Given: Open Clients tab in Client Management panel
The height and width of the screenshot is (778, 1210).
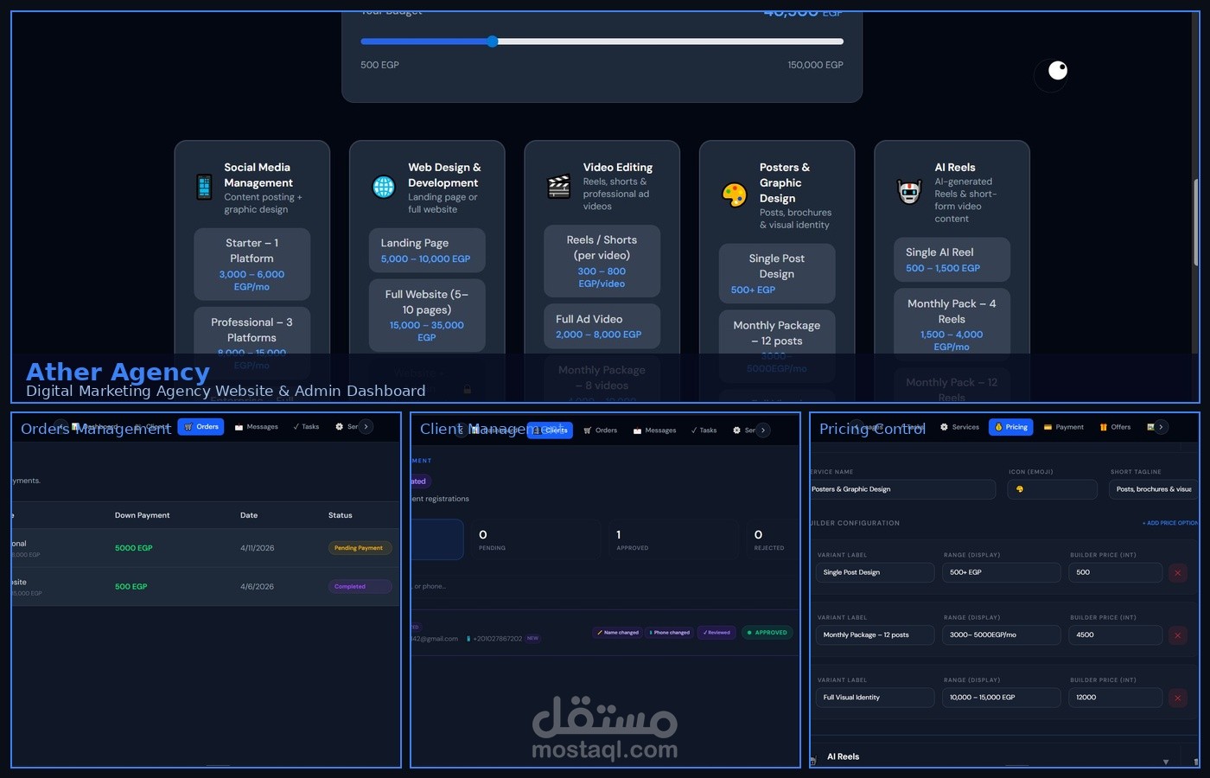Looking at the screenshot, I should click(550, 430).
